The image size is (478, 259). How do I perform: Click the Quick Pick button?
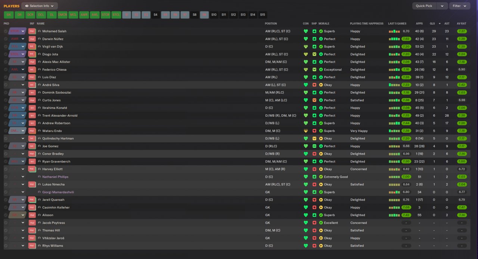tap(424, 6)
